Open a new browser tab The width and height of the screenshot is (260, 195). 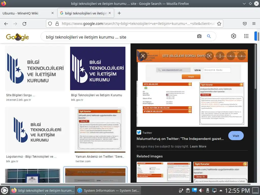tap(119, 13)
